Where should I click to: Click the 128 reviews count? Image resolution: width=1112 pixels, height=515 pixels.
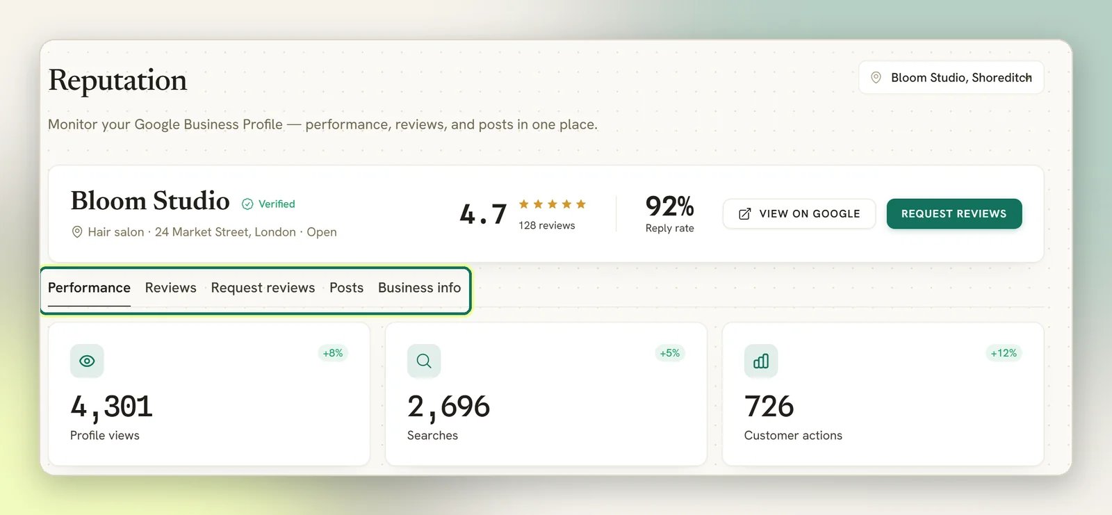(547, 225)
